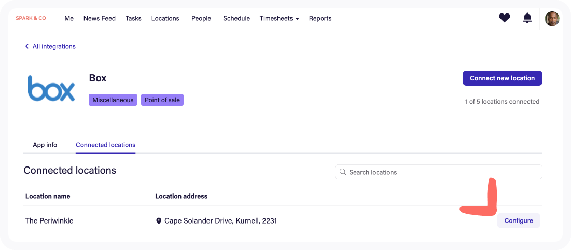The height and width of the screenshot is (250, 571).
Task: Click the Spark & Co logo
Action: click(31, 18)
